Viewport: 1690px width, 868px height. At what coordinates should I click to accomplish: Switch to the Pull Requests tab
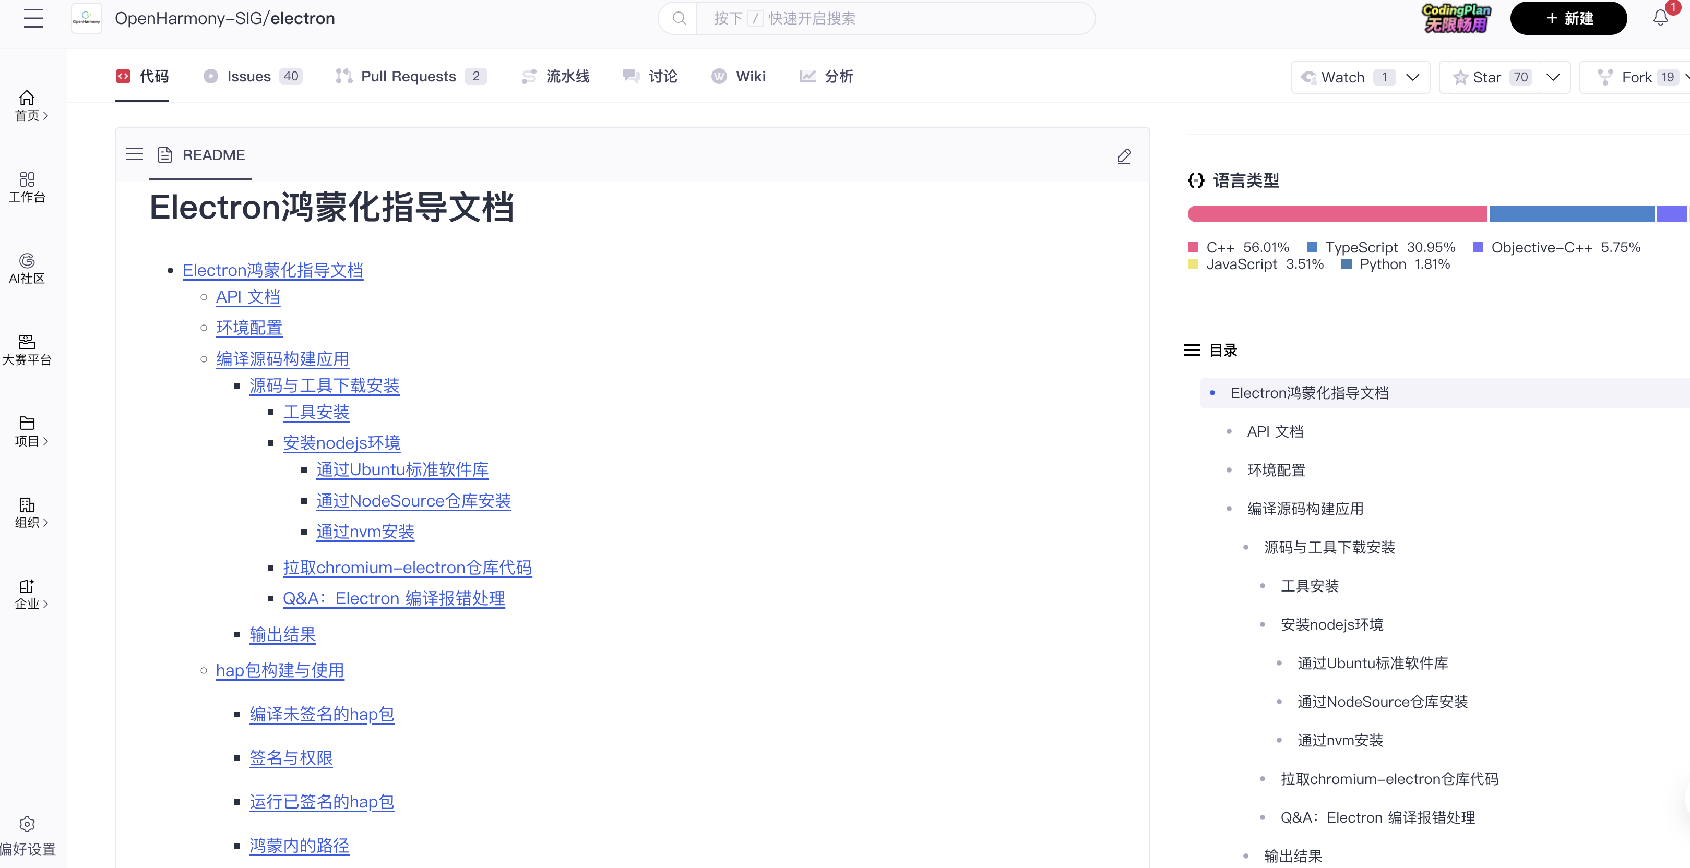click(x=411, y=76)
